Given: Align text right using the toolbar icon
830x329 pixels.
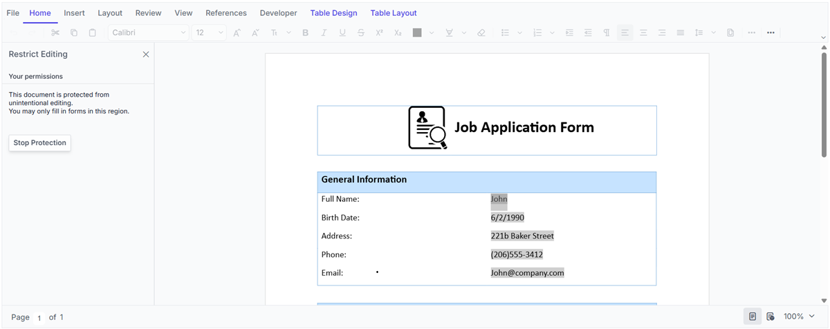Looking at the screenshot, I should pyautogui.click(x=662, y=32).
